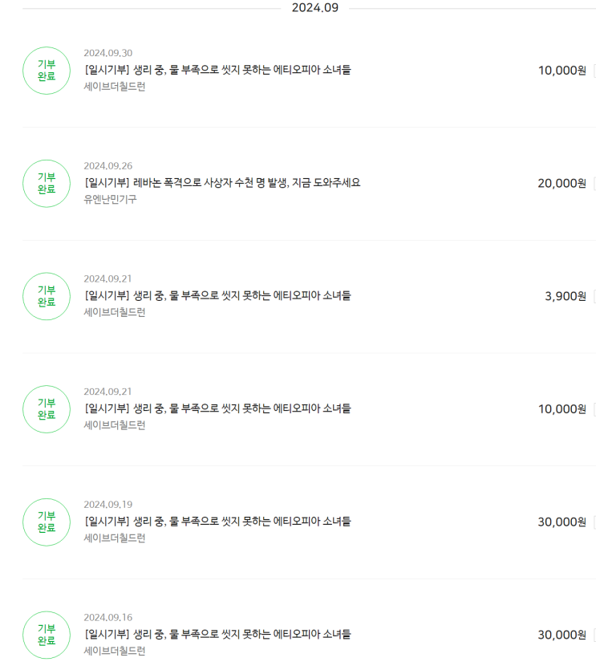Click the 2024.09.26 date label
This screenshot has width=596, height=666.
[108, 166]
